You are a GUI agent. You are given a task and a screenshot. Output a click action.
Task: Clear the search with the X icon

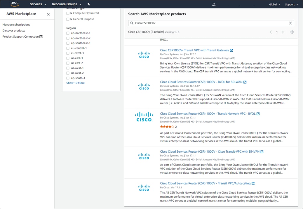coord(290,23)
